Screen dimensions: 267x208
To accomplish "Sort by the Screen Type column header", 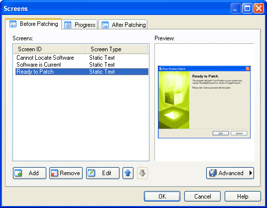I will 117,49.
